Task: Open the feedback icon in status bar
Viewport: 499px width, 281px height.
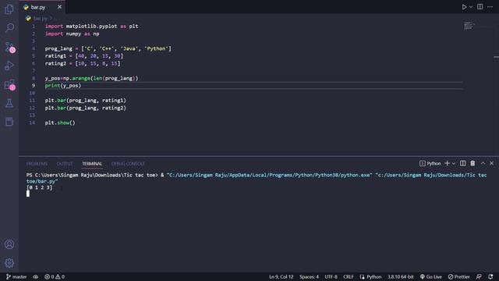Action: pyautogui.click(x=479, y=277)
